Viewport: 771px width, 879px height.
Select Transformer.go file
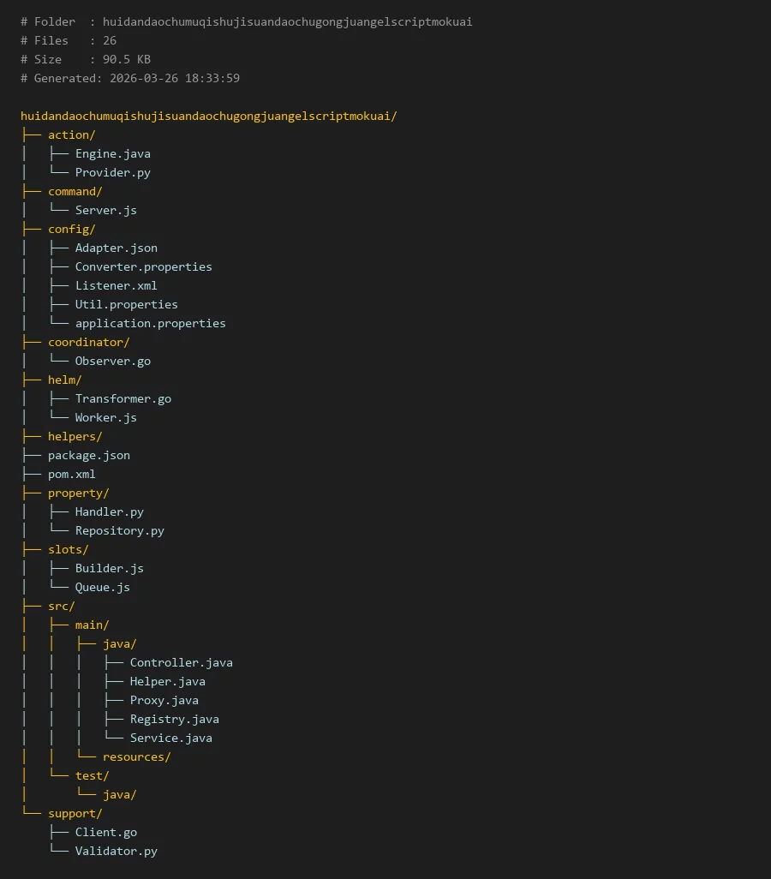click(x=123, y=398)
